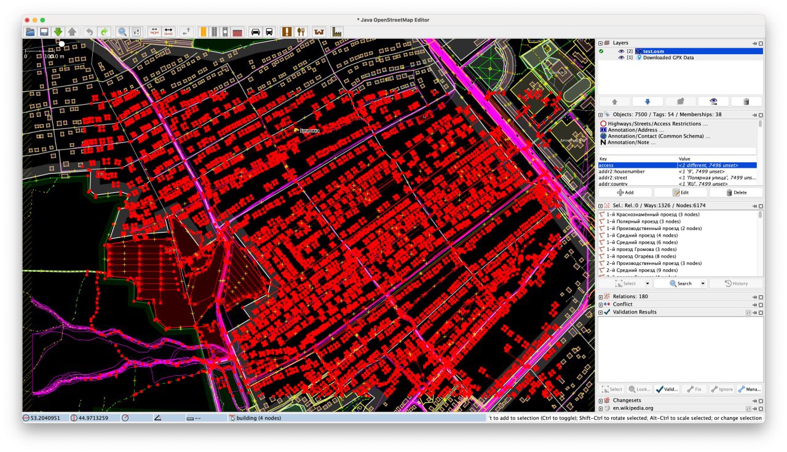Choose the roundabout road preset icon

(x=226, y=31)
